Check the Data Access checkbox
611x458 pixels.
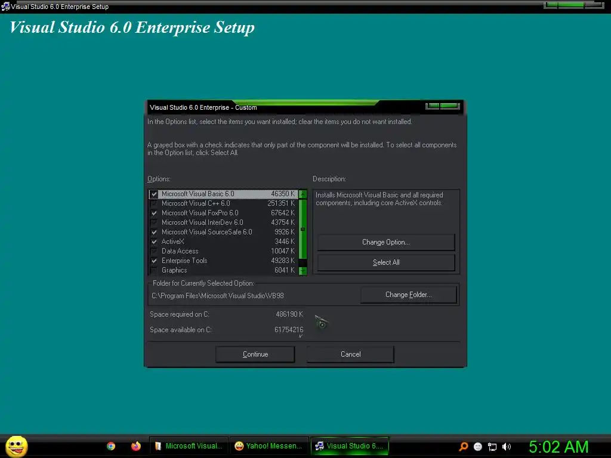pyautogui.click(x=155, y=251)
